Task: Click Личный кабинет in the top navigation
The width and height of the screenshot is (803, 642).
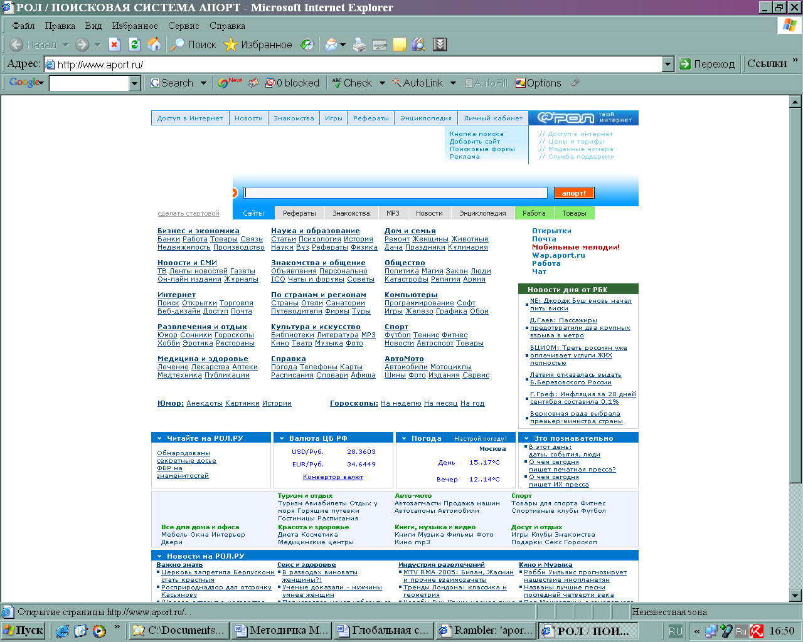Action: coord(493,118)
